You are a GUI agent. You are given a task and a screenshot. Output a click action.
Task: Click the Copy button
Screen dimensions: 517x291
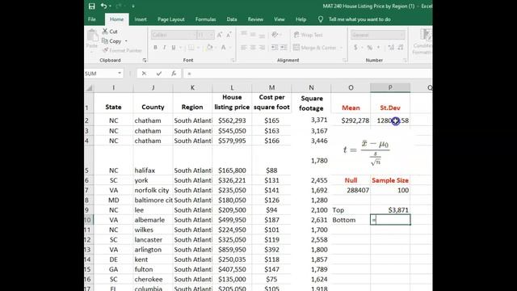tap(111, 41)
